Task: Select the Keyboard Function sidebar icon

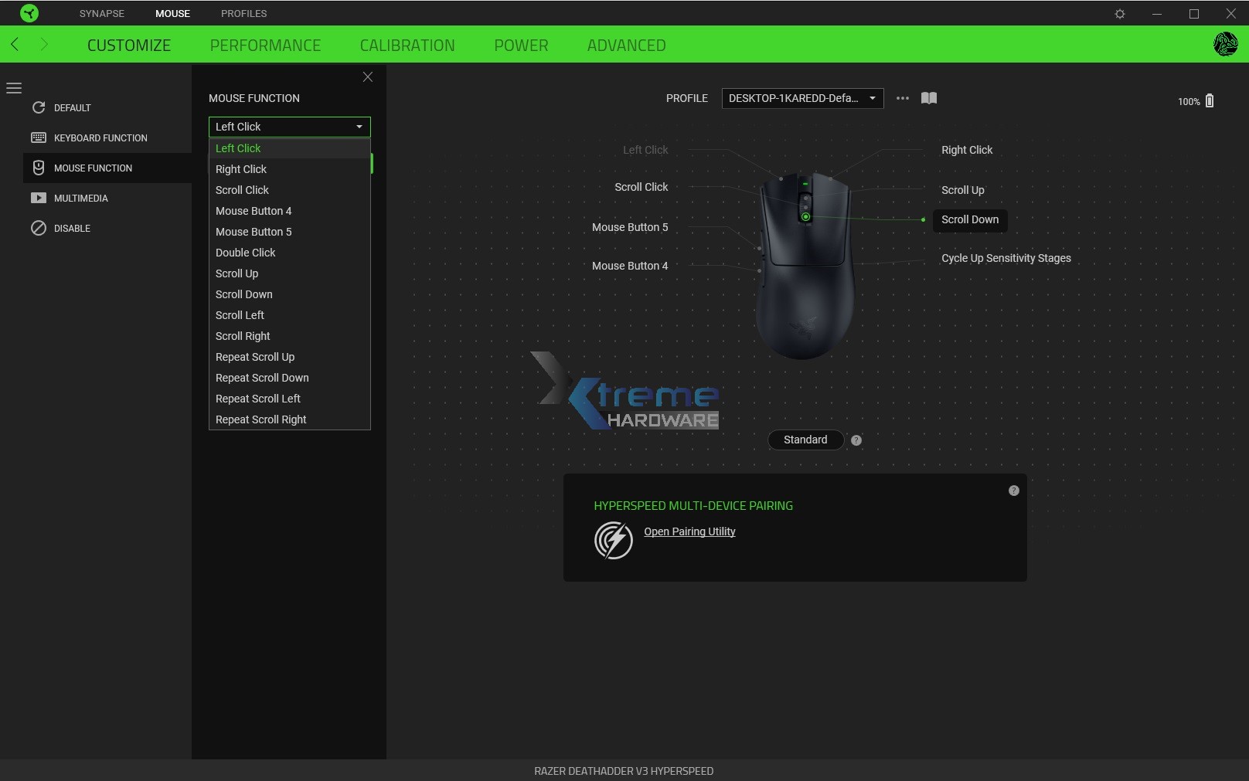Action: click(38, 138)
